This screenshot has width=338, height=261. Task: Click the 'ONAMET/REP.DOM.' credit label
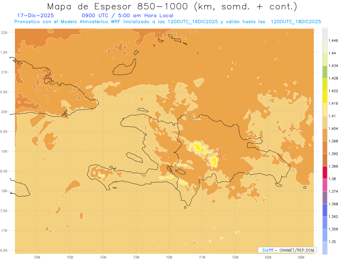(297, 250)
